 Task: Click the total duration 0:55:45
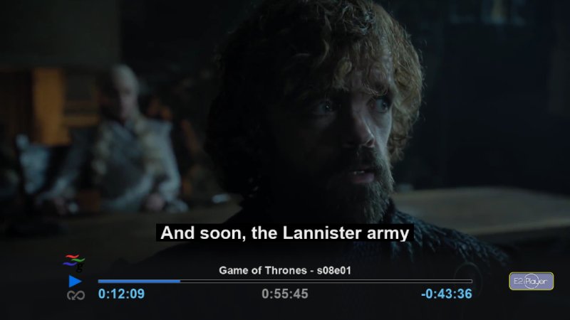tap(284, 294)
